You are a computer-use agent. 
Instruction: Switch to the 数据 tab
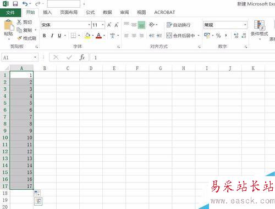(x=107, y=12)
